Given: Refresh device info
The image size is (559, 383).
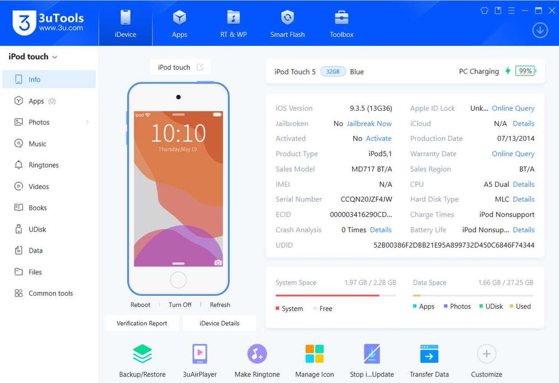Looking at the screenshot, I should (x=220, y=305).
